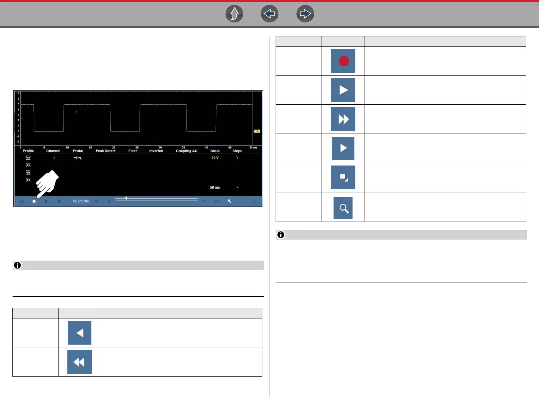Click the yellow channel 1 baseline marker
The height and width of the screenshot is (416, 539).
point(257,131)
